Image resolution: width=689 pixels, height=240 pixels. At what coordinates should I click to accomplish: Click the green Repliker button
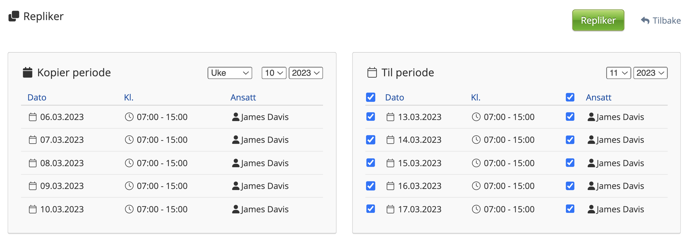pyautogui.click(x=598, y=20)
